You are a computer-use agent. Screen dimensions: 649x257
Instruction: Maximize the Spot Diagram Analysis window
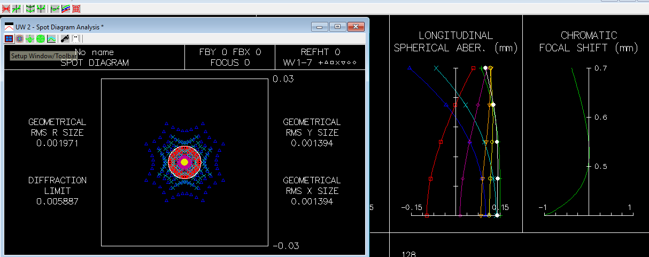pos(337,26)
